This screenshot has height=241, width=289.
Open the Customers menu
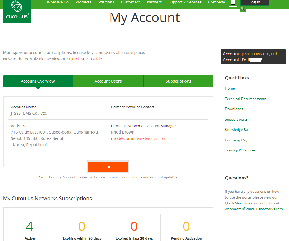[x=130, y=2]
